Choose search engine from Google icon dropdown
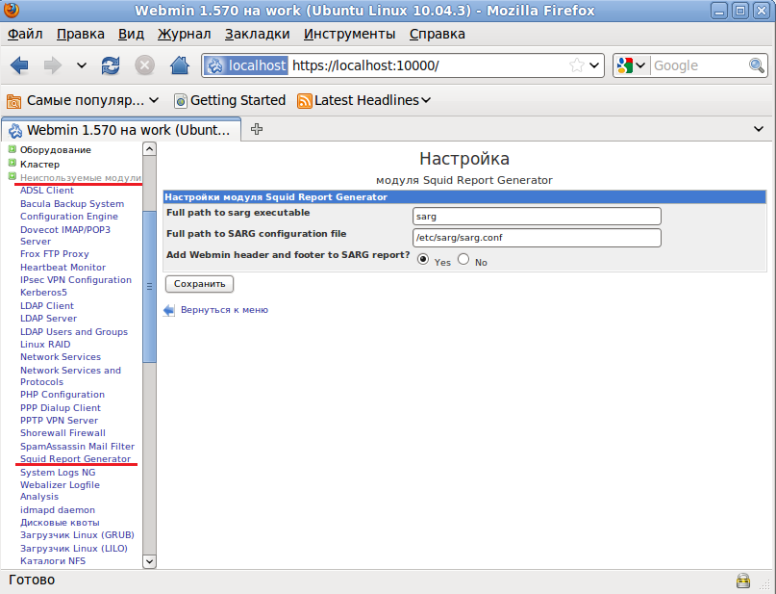The height and width of the screenshot is (594, 776). pos(631,65)
